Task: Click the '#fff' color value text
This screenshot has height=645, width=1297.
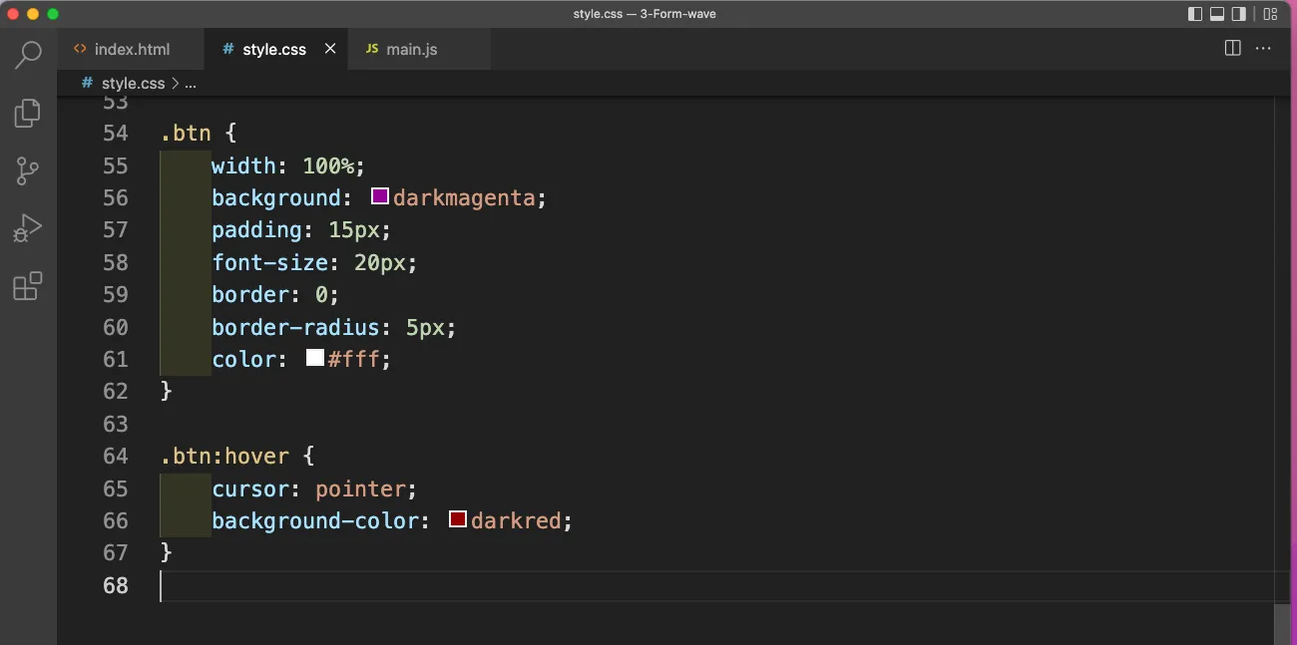Action: pos(353,359)
